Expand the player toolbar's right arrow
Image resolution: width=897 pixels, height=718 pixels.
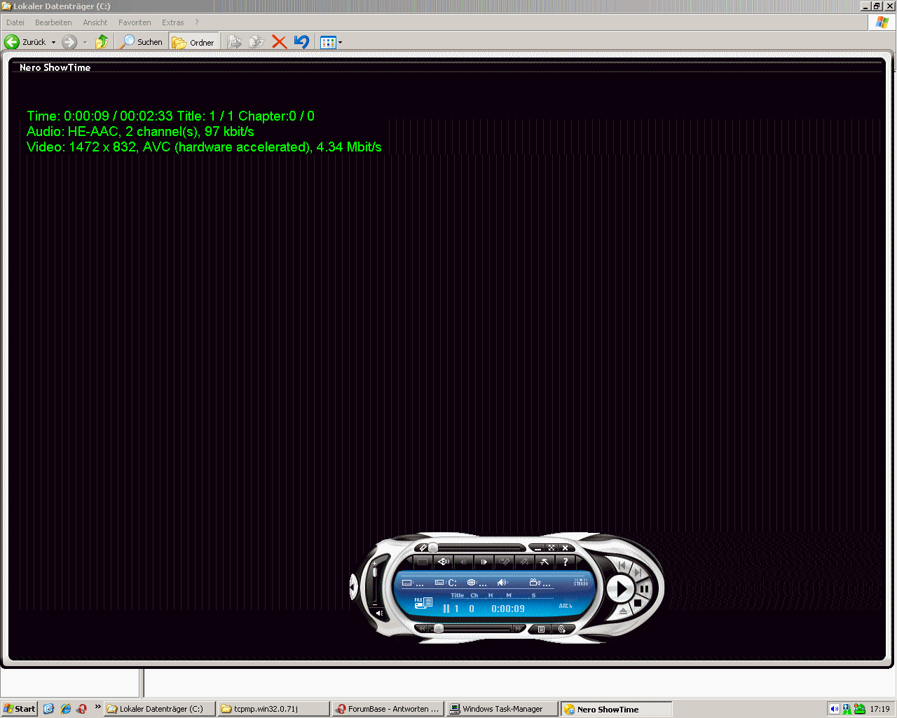click(x=580, y=561)
